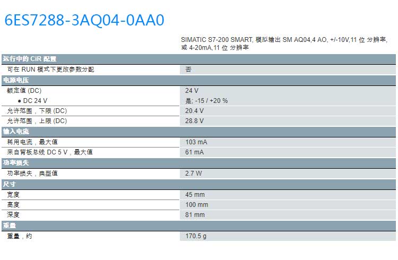398x260 pixels.
Task: Click the 功率损失，典型值 label
Action: [32, 174]
